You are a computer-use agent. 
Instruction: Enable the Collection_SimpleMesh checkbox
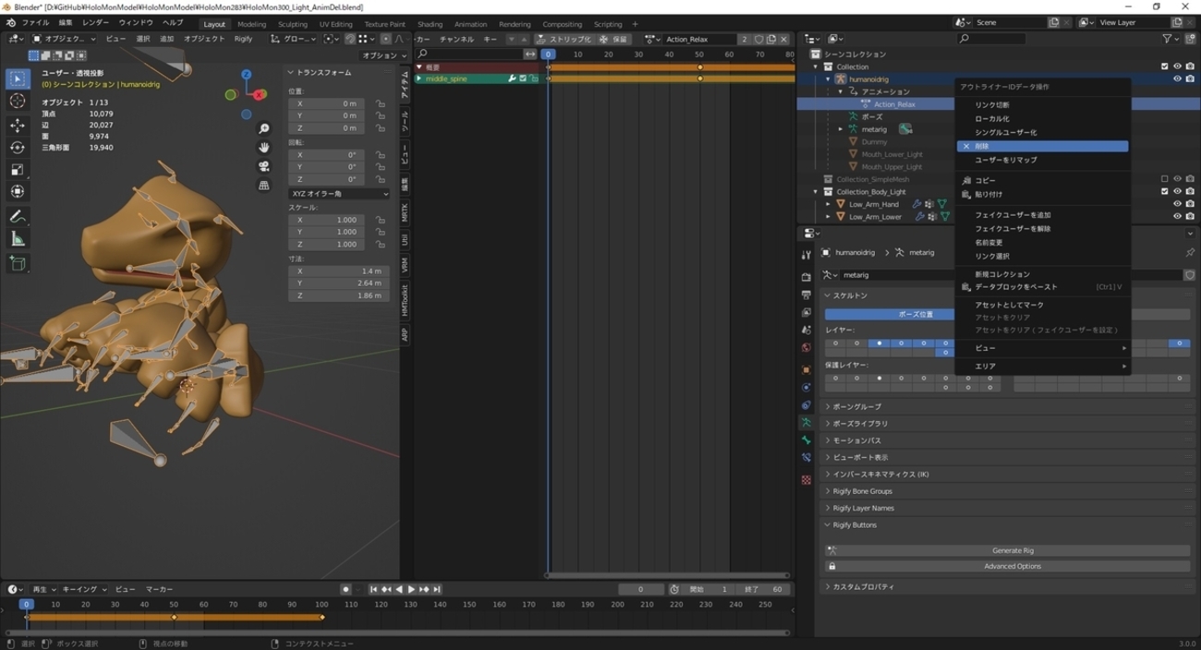click(1164, 179)
